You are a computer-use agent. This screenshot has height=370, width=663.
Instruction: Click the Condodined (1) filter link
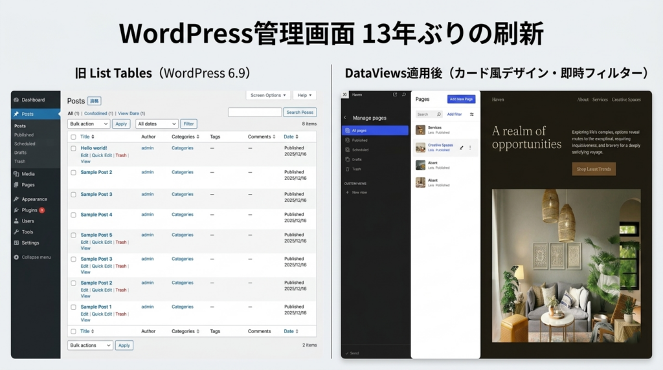(98, 114)
